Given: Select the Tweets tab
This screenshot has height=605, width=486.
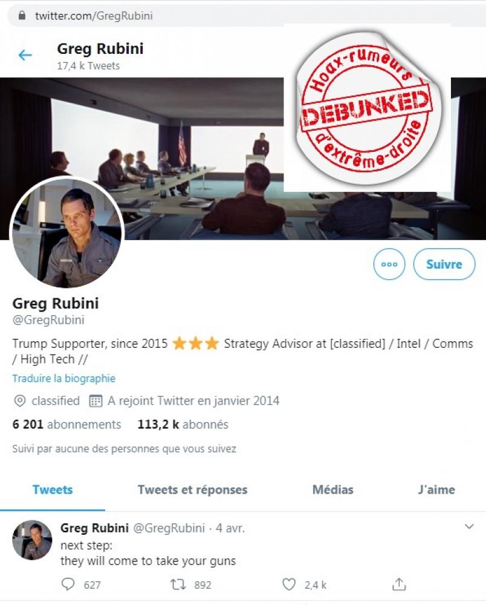Looking at the screenshot, I should tap(53, 489).
